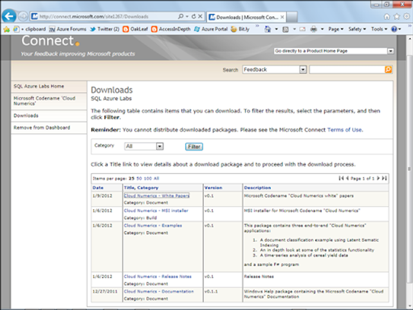Click the search magnifier in address bar
413x310 pixels.
[x=180, y=16]
